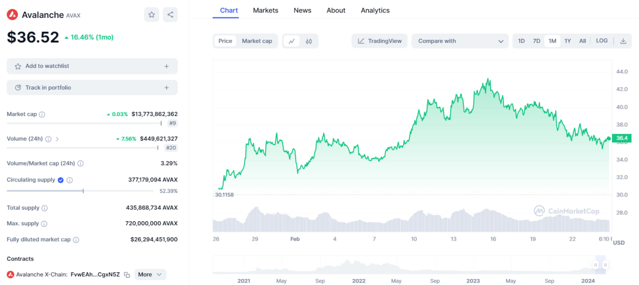Click the share icon button

[170, 15]
